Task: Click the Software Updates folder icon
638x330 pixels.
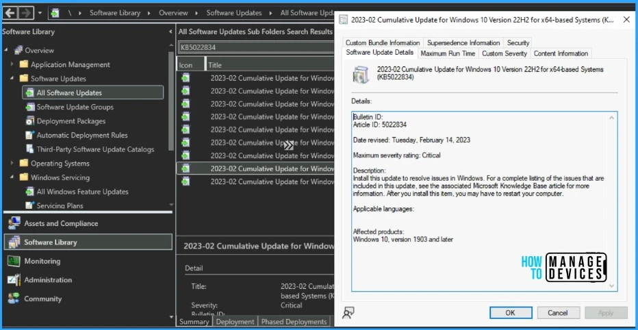Action: (24, 79)
